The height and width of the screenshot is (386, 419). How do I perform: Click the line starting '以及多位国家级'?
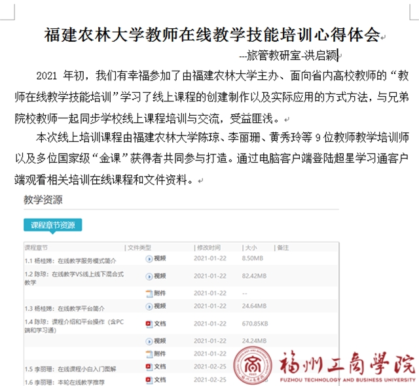pyautogui.click(x=211, y=158)
